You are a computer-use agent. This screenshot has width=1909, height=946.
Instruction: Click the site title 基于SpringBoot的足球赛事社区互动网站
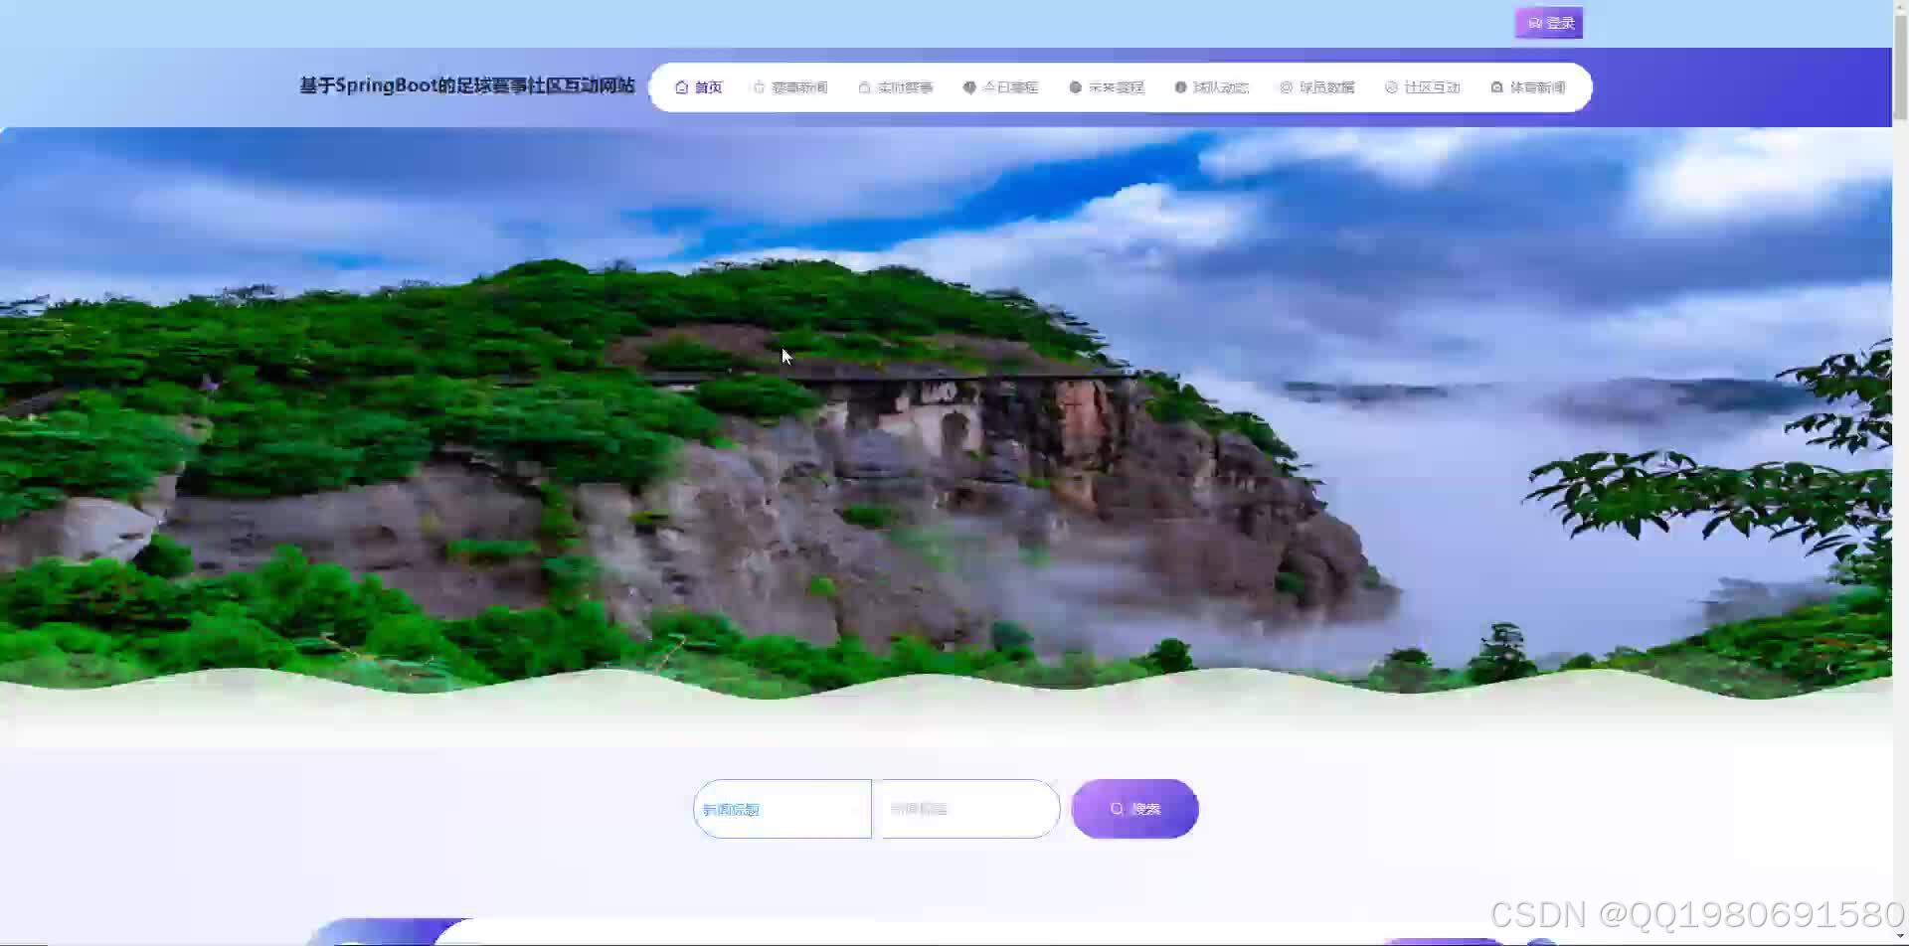(467, 86)
